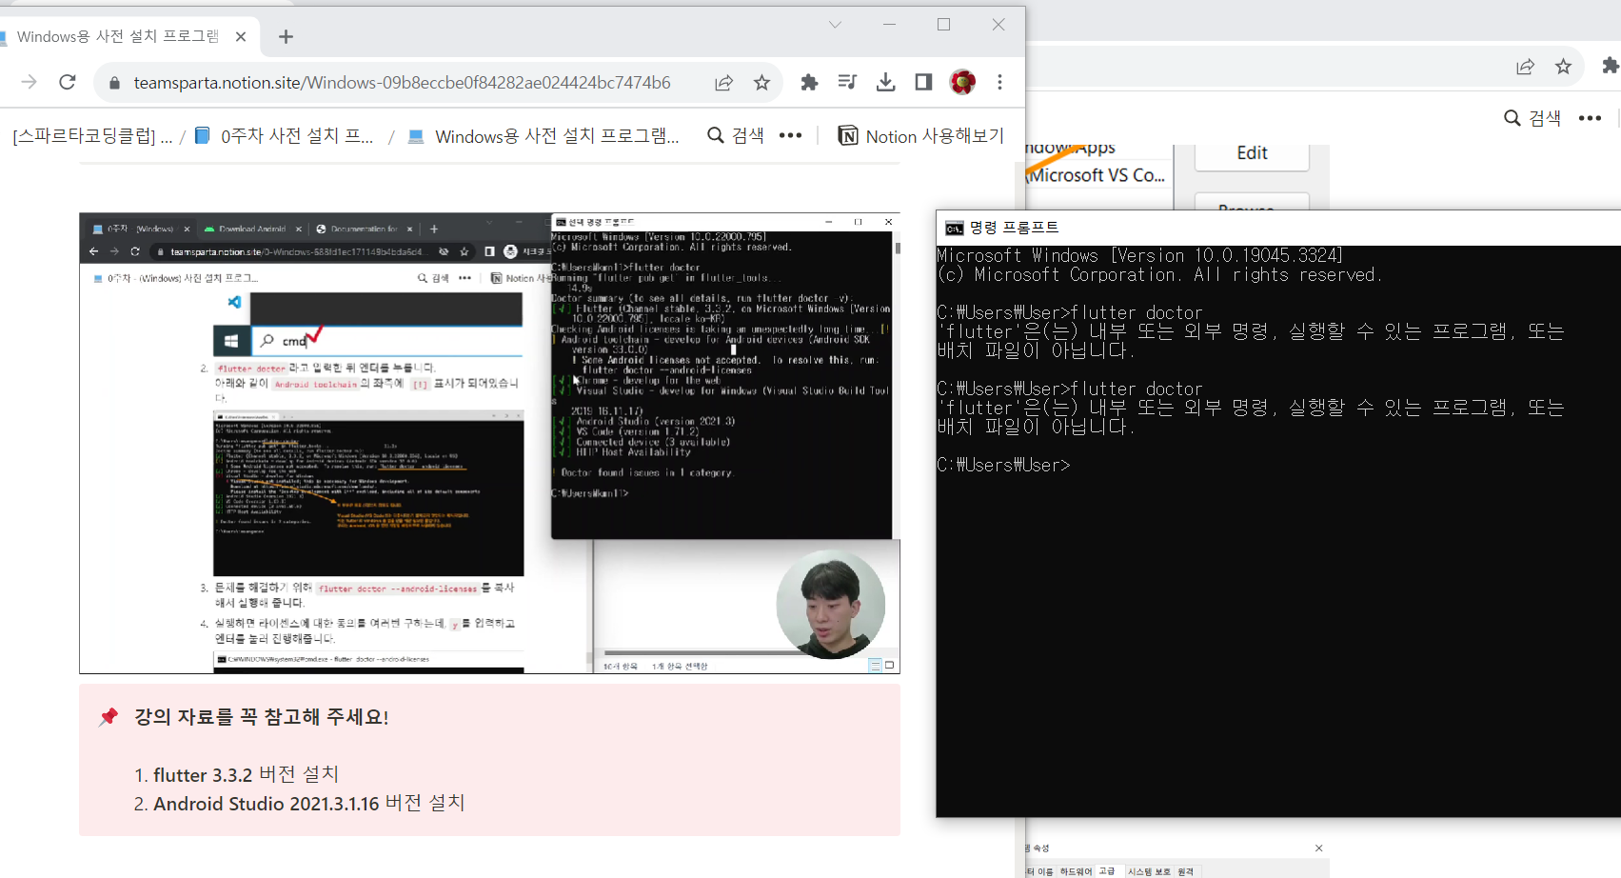1621x878 pixels.
Task: Maximize the front Chrome window
Action: point(943,25)
